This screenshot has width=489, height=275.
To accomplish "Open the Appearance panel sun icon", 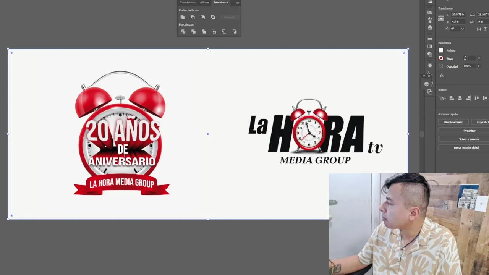I will tap(430, 65).
